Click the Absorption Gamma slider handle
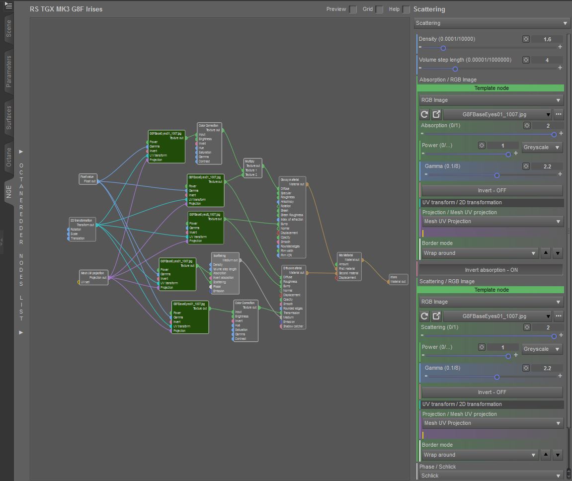Screen dimensions: 572x481 click(496, 175)
